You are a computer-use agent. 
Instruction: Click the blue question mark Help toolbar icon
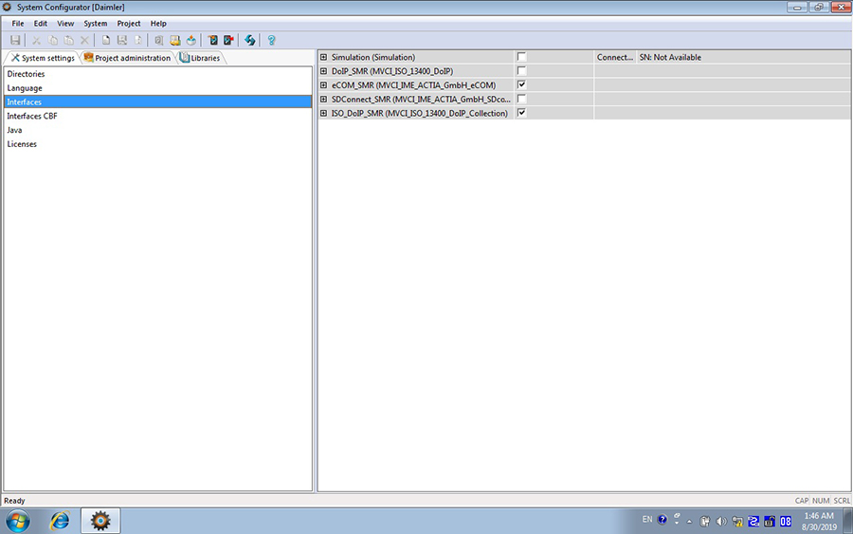tap(272, 40)
